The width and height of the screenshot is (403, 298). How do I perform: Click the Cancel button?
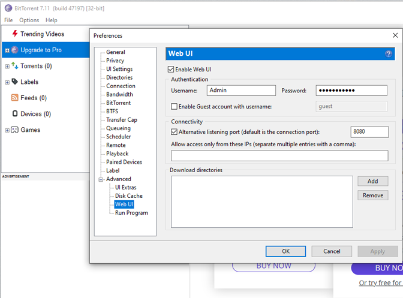[332, 251]
